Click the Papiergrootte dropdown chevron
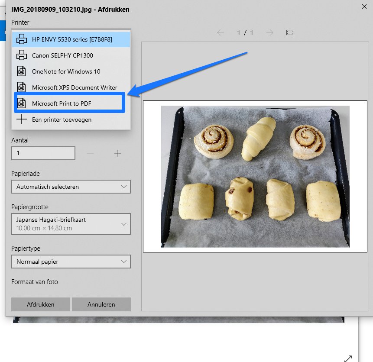This screenshot has width=373, height=362. click(x=124, y=224)
